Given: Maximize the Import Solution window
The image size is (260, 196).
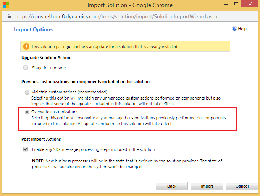Looking at the screenshot, I should click(236, 4).
